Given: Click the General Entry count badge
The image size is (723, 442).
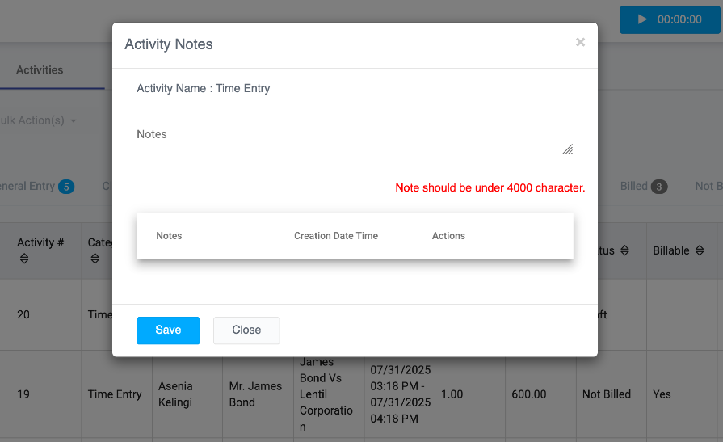Looking at the screenshot, I should click(66, 187).
